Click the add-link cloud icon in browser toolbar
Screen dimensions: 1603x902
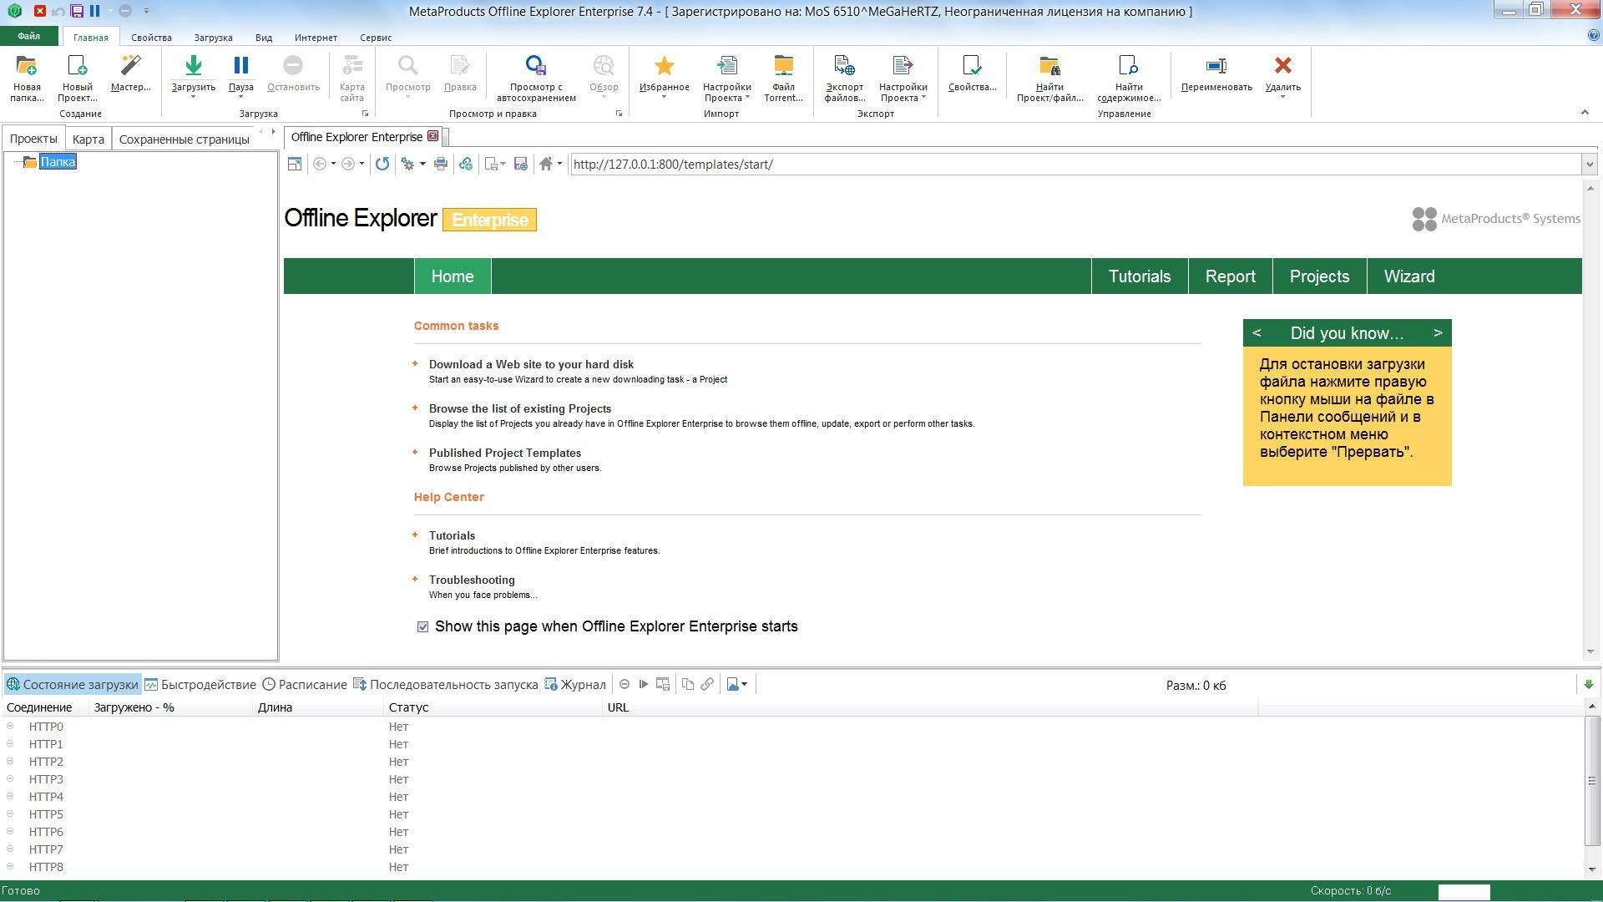coord(466,164)
